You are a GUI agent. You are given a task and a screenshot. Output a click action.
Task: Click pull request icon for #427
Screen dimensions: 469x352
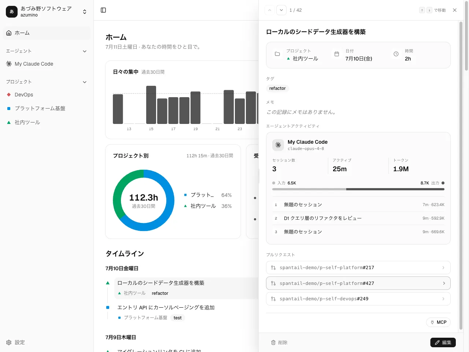[273, 283]
